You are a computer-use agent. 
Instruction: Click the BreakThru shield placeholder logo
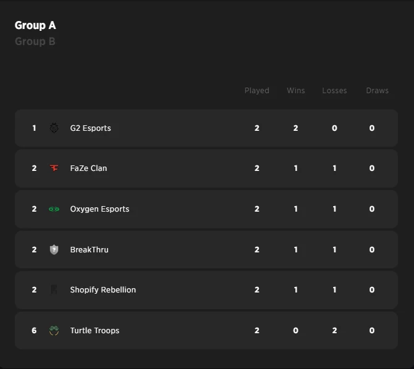coord(54,249)
